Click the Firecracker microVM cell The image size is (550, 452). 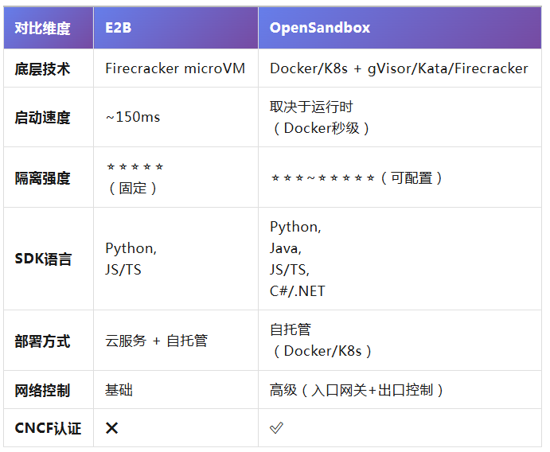(175, 68)
